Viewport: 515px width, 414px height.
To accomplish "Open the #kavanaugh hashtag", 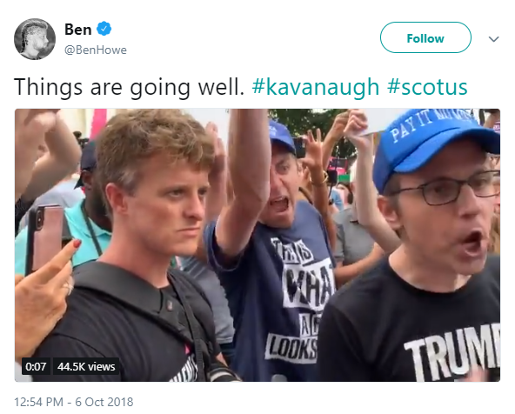I will click(315, 87).
